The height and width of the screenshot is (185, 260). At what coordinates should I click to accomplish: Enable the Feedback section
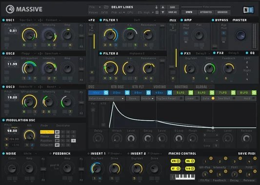pyautogui.click(x=50, y=153)
